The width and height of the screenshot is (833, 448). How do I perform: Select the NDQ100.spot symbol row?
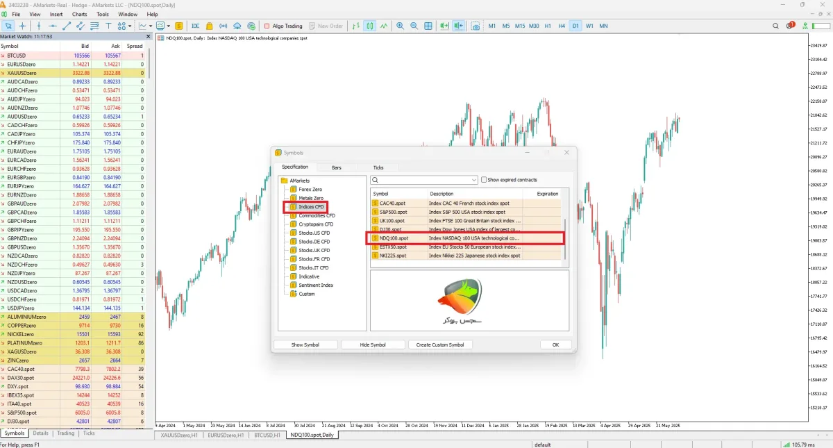pos(466,238)
